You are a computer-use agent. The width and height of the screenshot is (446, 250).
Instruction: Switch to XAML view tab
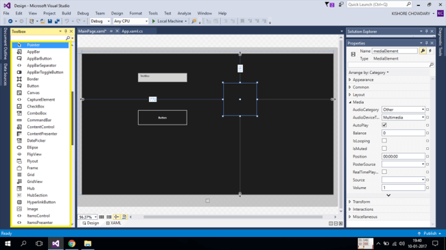(113, 223)
